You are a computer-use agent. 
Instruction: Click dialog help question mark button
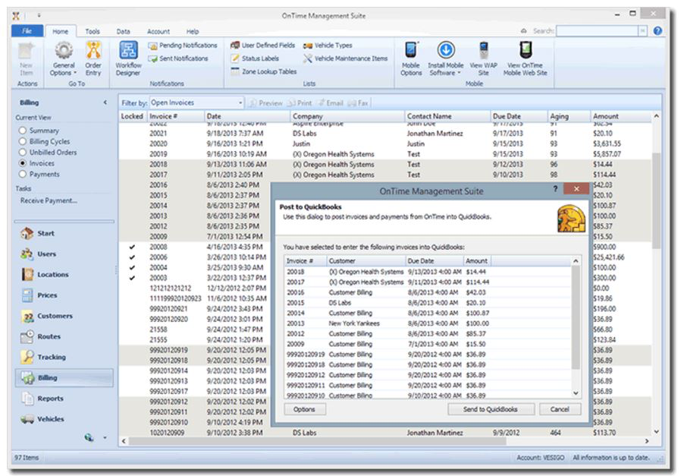[x=555, y=189]
